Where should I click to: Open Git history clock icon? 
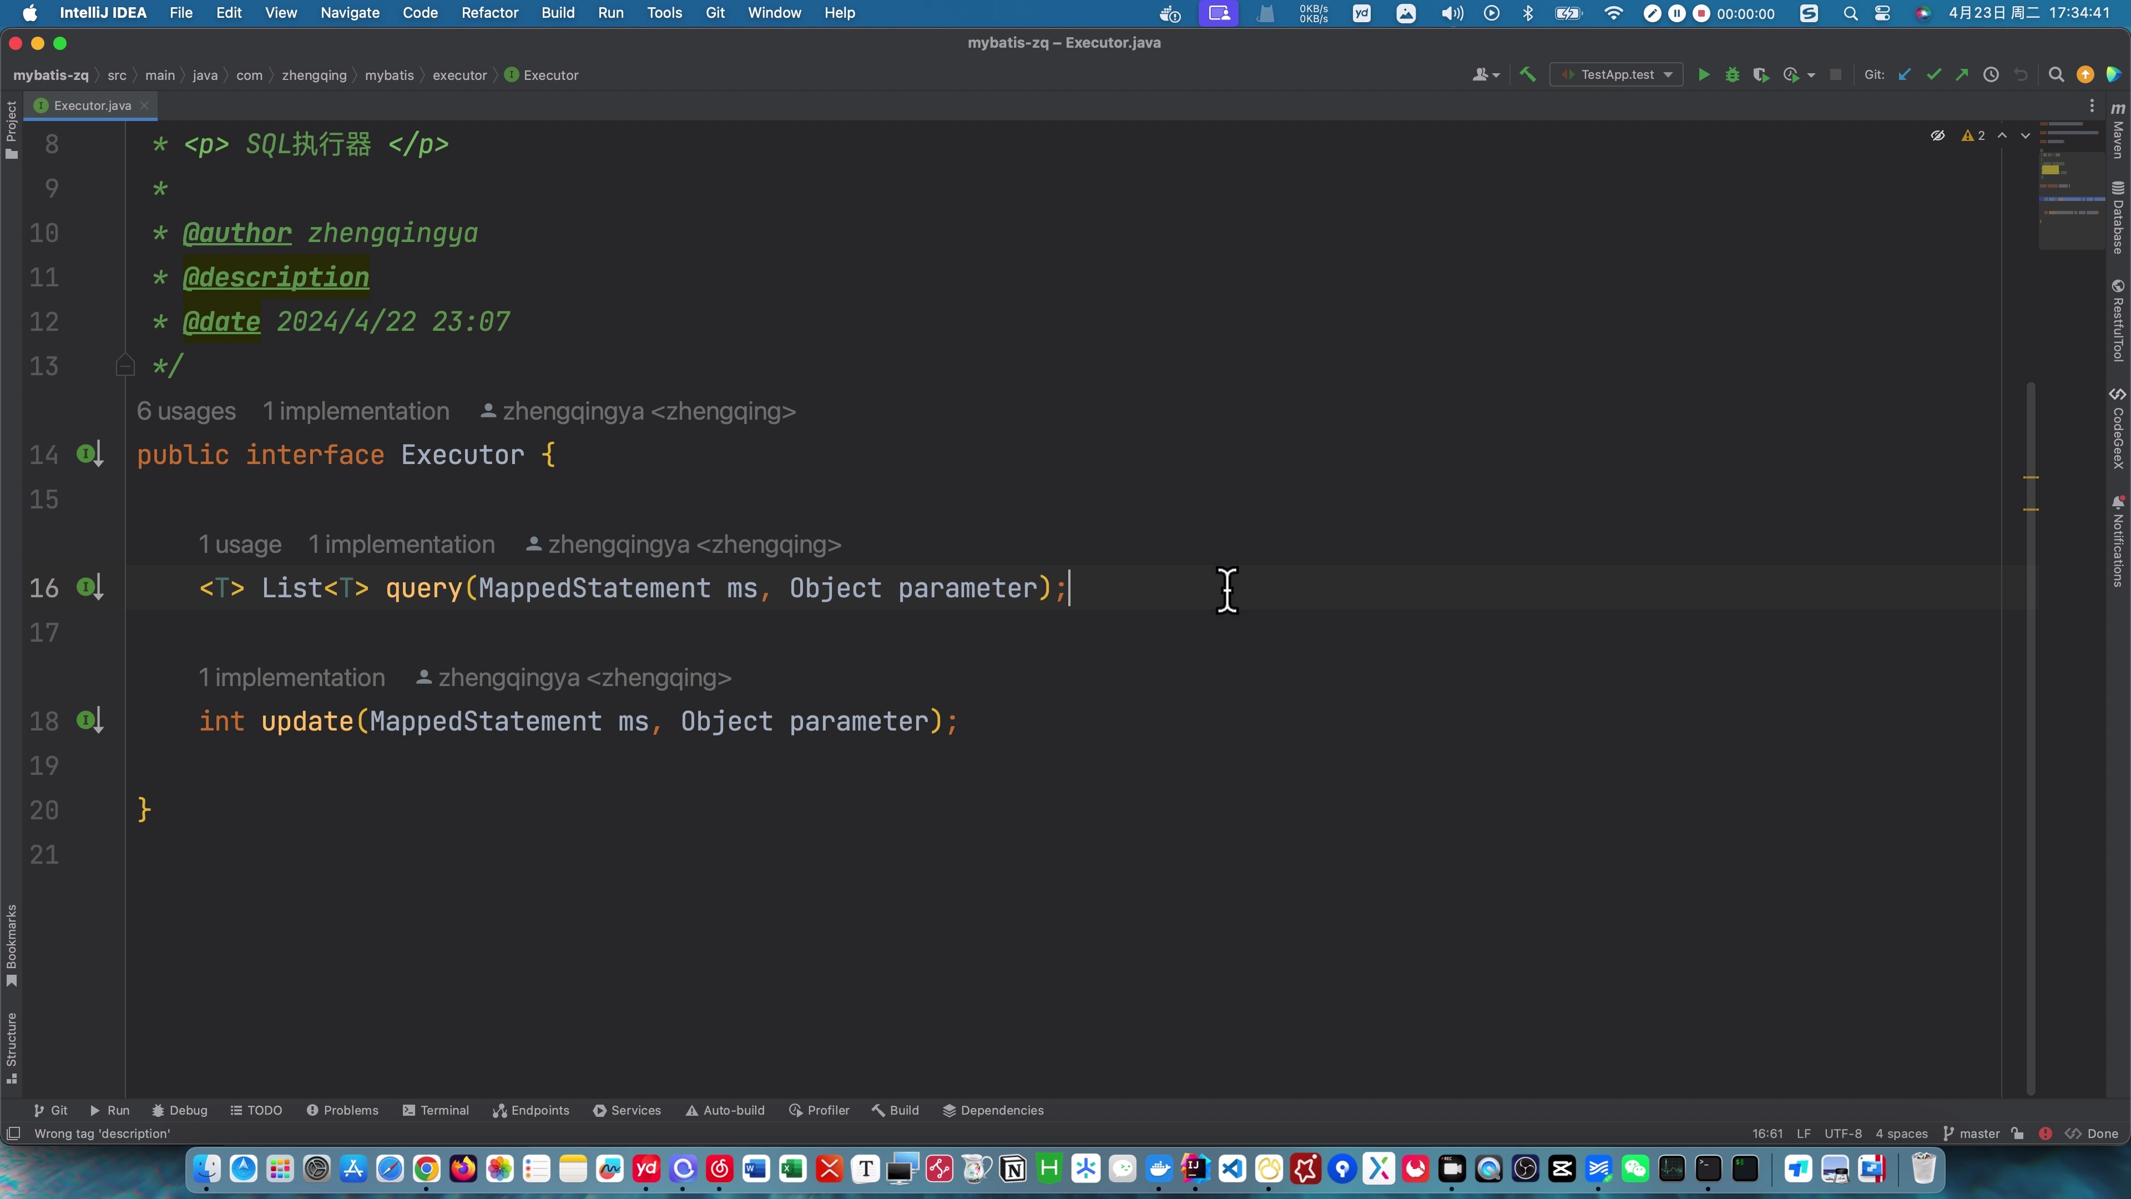[x=1991, y=74]
